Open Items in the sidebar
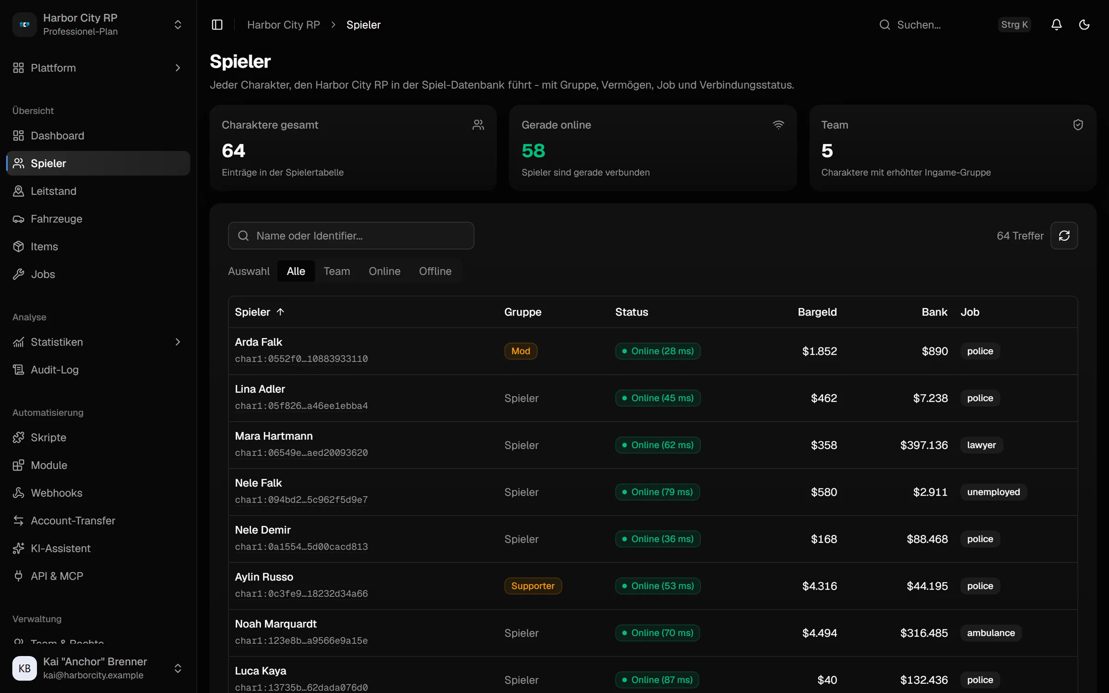Viewport: 1109px width, 693px height. [98, 246]
